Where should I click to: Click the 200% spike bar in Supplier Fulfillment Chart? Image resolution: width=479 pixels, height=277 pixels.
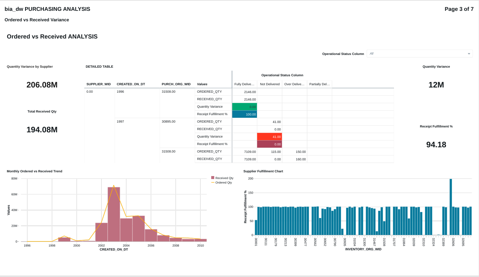[x=451, y=207]
